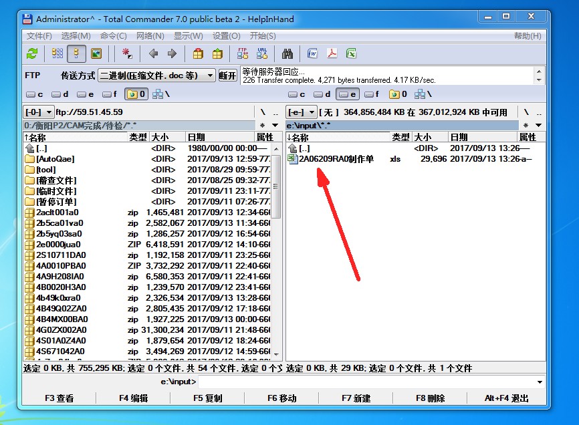Image resolution: width=579 pixels, height=425 pixels.
Task: Click the F4 编辑 button
Action: click(133, 398)
